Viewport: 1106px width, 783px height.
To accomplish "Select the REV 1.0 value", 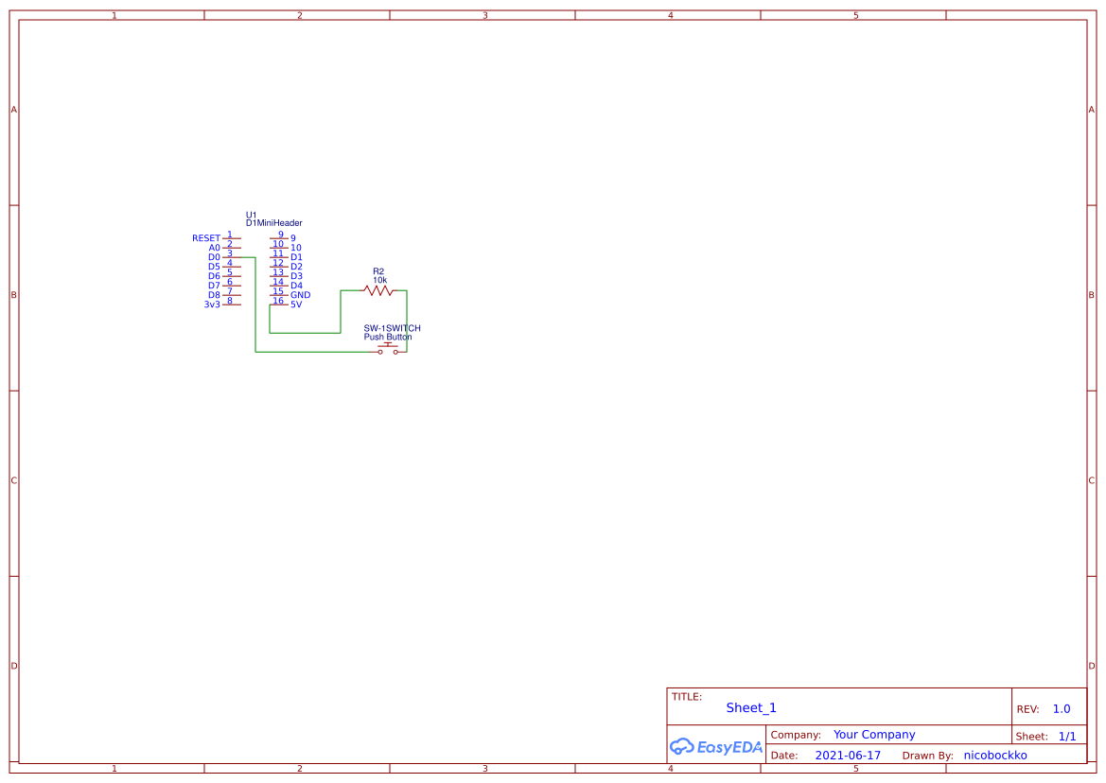I will coord(1061,707).
